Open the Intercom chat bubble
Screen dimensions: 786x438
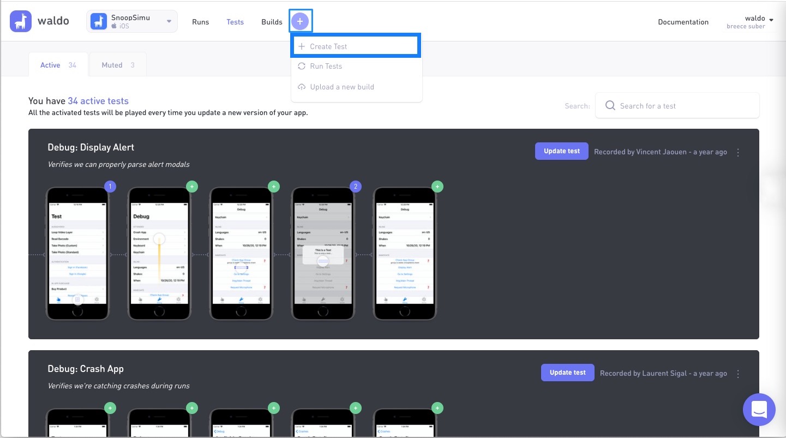point(759,409)
